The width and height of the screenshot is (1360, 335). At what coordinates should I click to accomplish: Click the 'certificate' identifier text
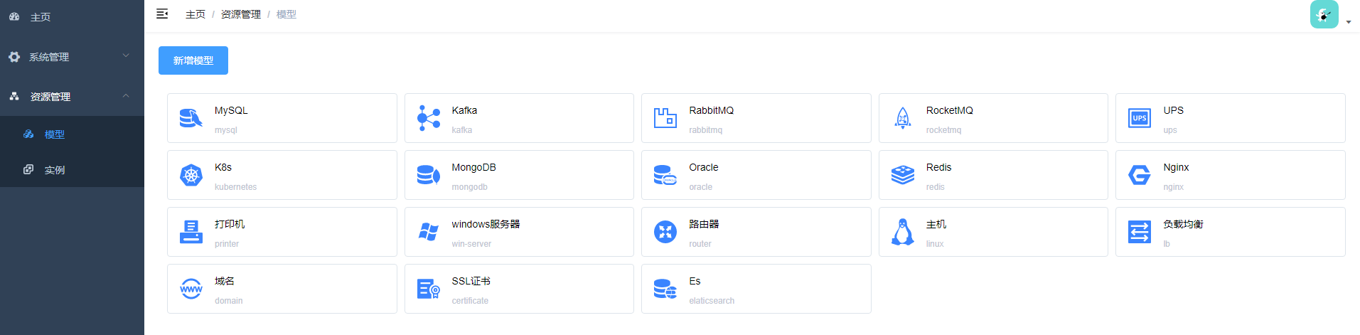pyautogui.click(x=470, y=301)
